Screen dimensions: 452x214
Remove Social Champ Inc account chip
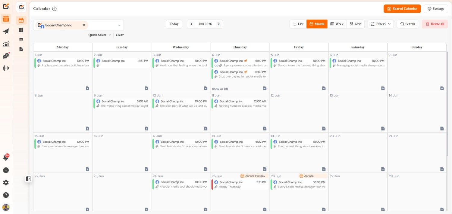pos(84,25)
